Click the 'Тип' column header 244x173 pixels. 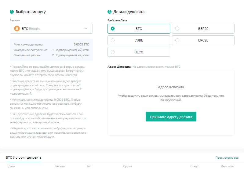(89, 166)
